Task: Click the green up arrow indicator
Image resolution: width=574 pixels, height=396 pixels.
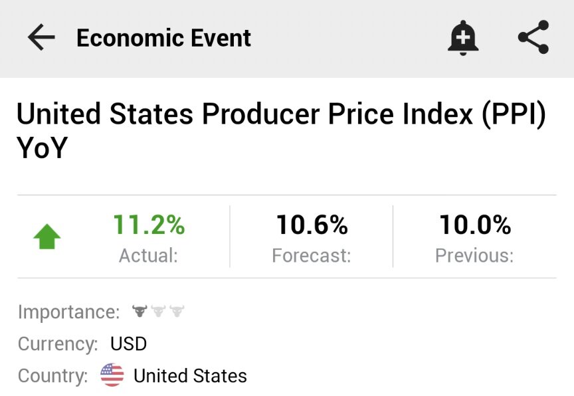Action: (x=47, y=237)
